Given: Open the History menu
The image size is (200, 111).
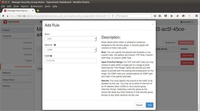Looking at the screenshot, I should [x=24, y=6].
